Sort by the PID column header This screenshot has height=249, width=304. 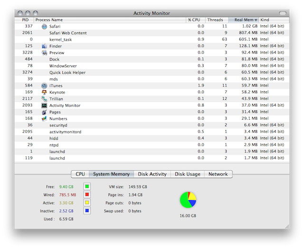tap(24, 20)
